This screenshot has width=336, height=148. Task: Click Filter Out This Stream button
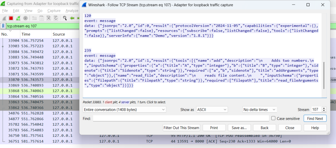[x=181, y=128]
